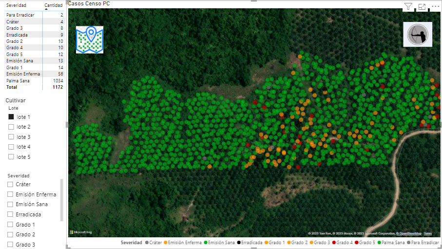Toggle the Emisión Enferma checkbox
The width and height of the screenshot is (442, 249).
[10, 194]
